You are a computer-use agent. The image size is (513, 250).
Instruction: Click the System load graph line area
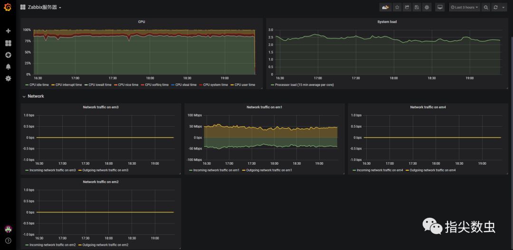pyautogui.click(x=388, y=52)
